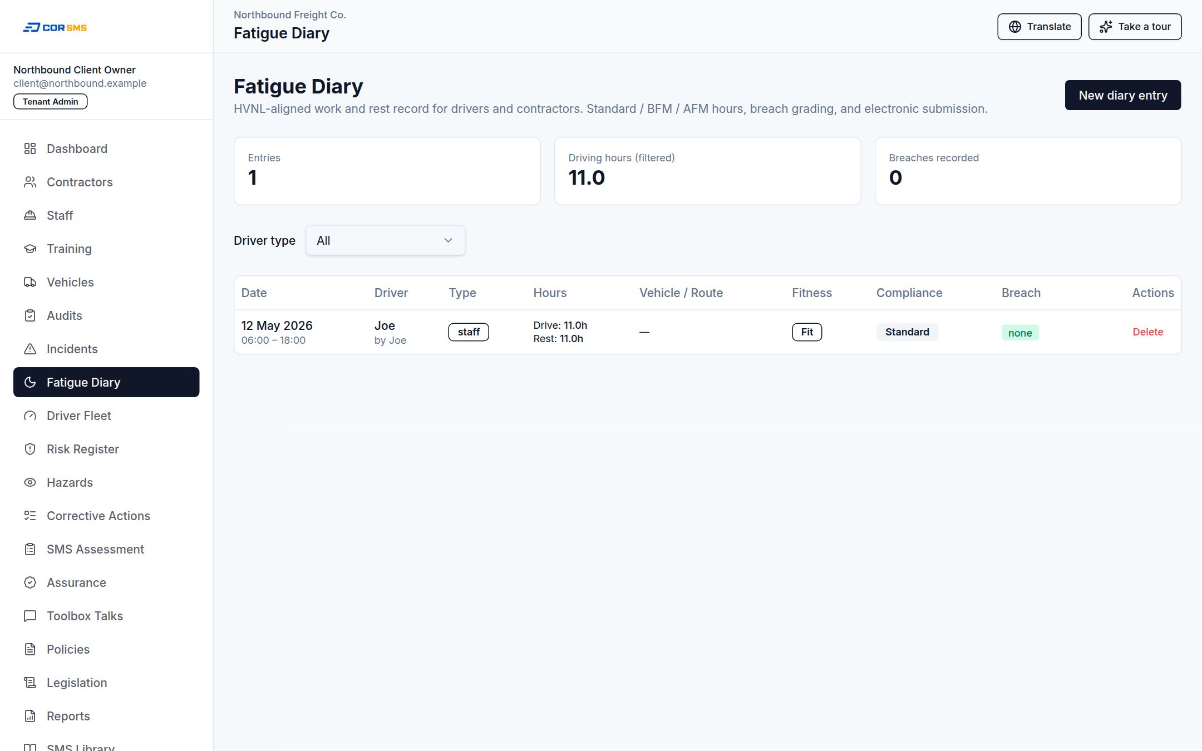Click the Drive: 11.0h value
1202x751 pixels.
point(560,325)
